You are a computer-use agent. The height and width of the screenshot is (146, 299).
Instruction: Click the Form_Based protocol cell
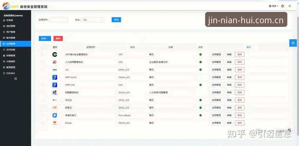coord(124,115)
